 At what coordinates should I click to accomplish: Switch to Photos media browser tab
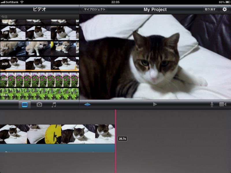tap(39, 105)
